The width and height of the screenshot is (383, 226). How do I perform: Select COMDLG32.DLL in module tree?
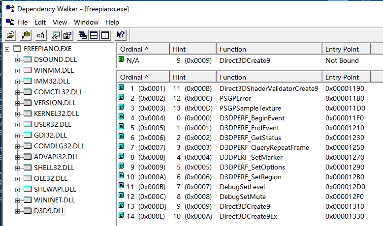(x=59, y=146)
